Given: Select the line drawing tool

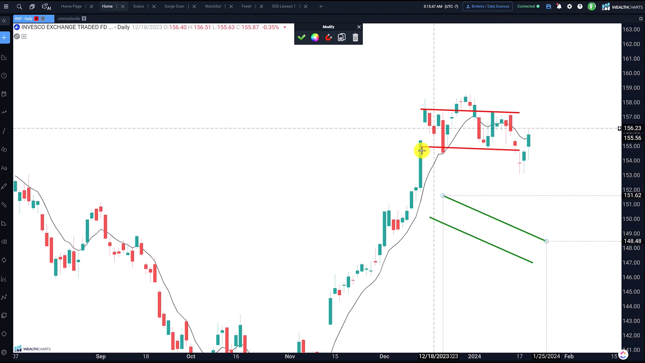Looking at the screenshot, I should [x=4, y=131].
